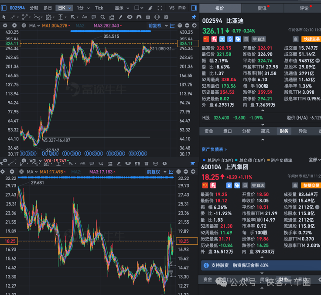Open indicator settings gear on 比亚迪 chart

[x=5, y=26]
